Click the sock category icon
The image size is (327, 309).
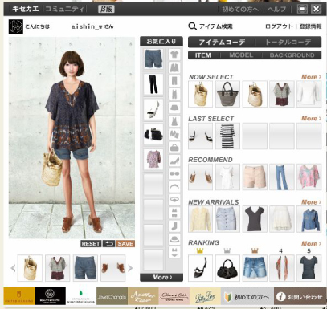point(174,226)
